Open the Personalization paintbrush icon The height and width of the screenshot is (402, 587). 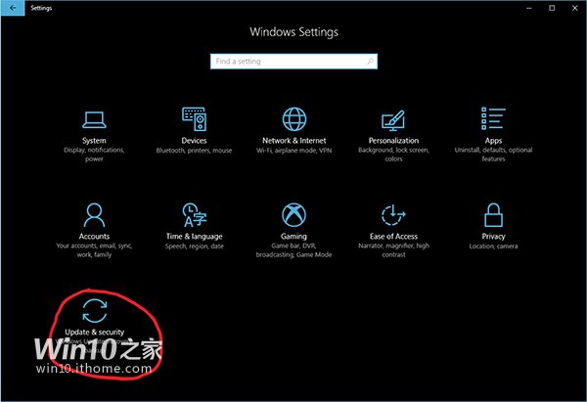pos(393,120)
